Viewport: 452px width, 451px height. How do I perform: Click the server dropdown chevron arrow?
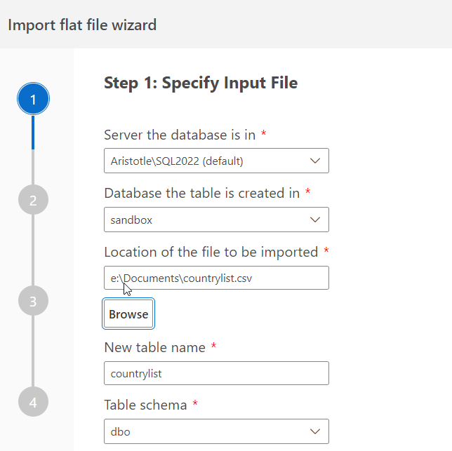click(x=314, y=161)
